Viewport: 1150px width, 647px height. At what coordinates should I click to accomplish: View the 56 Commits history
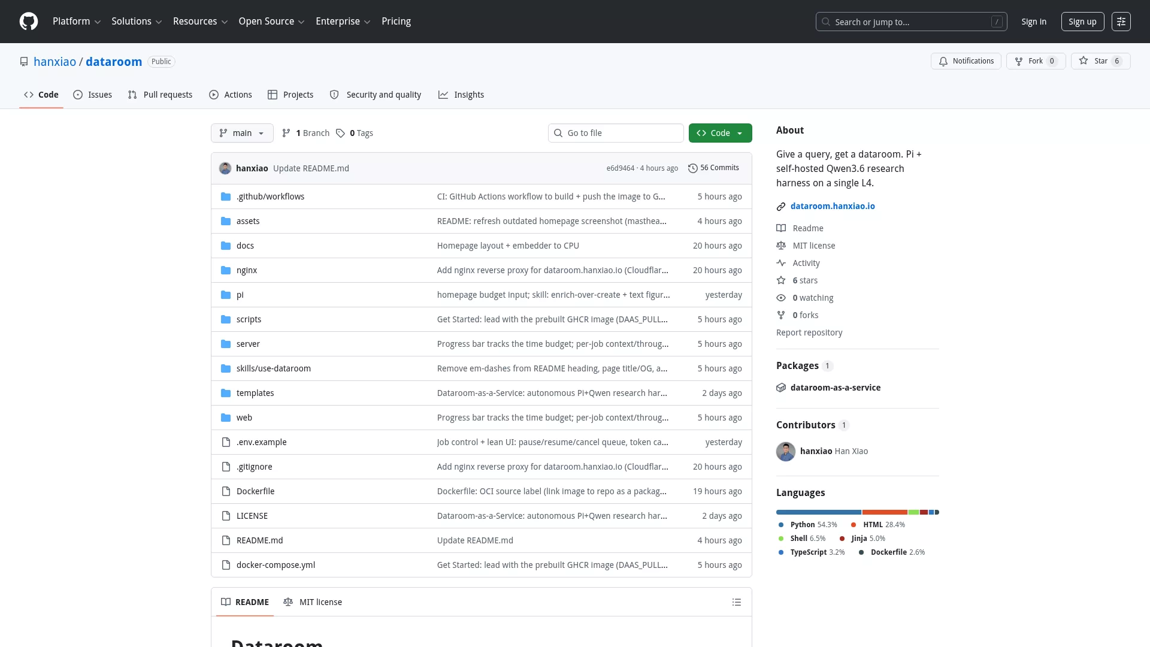(714, 168)
